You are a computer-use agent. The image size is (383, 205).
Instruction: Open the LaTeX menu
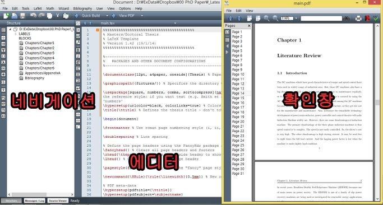pos(38,8)
